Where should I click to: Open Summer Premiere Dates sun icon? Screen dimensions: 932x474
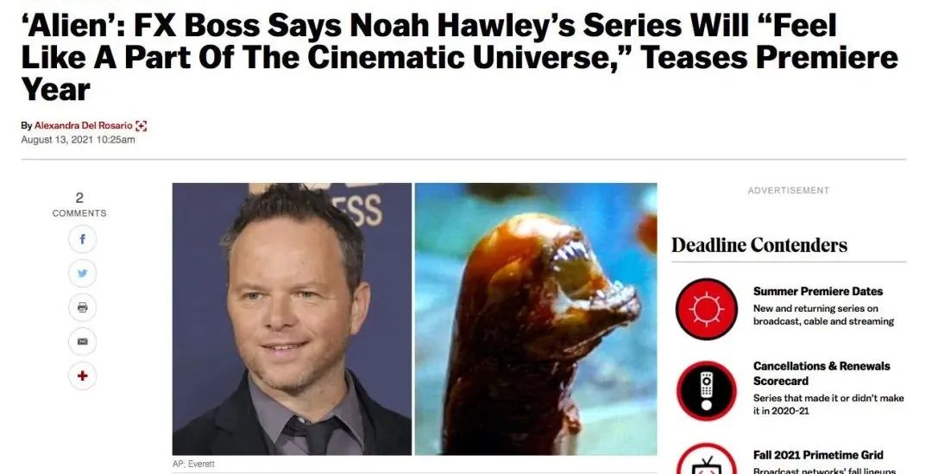pyautogui.click(x=706, y=309)
